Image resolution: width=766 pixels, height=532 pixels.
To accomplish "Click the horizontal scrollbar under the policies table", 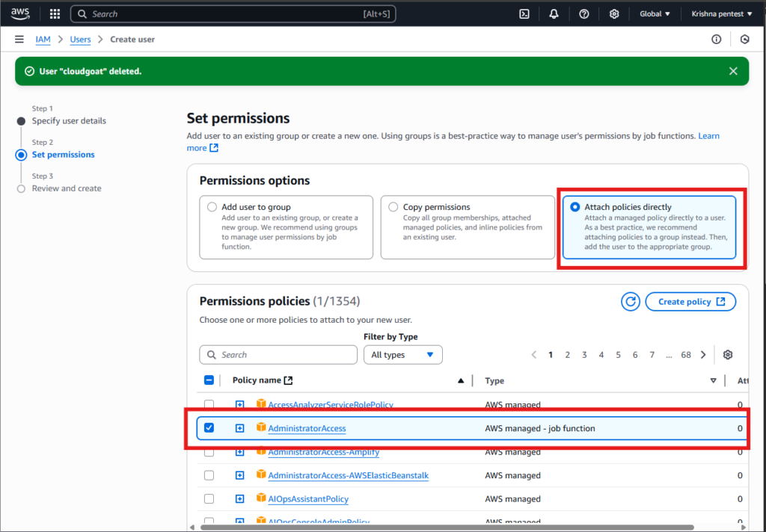I will click(x=447, y=527).
